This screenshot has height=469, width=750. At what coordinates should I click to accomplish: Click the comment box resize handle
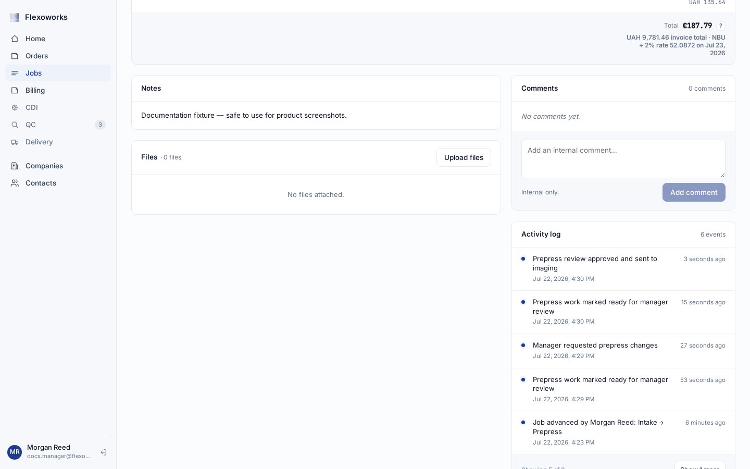tap(722, 175)
